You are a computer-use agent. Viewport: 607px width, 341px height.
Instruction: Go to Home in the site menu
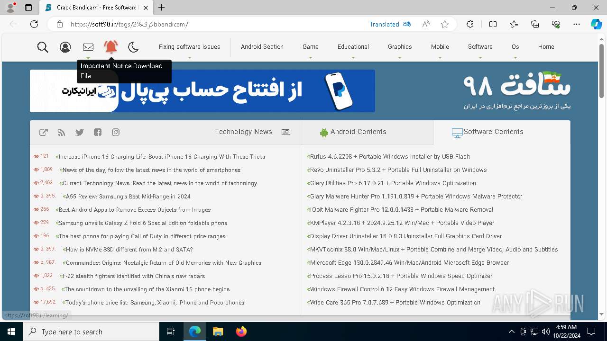[546, 47]
